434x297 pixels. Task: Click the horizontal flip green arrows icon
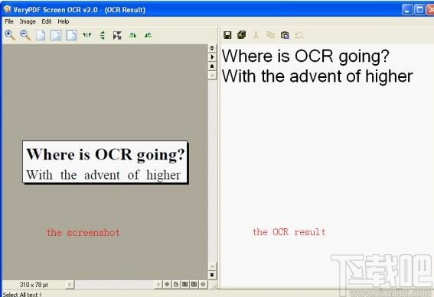pos(87,35)
